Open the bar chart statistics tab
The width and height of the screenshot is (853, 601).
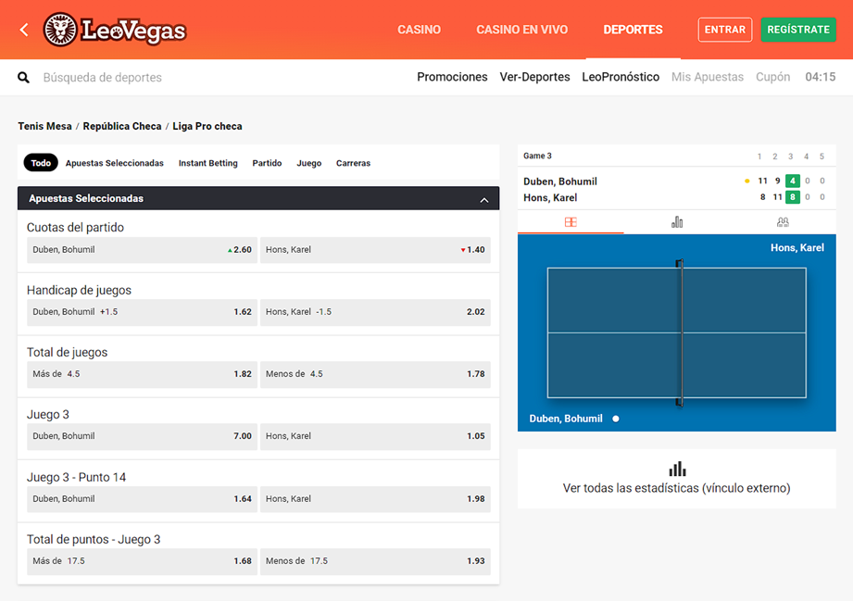pos(677,222)
